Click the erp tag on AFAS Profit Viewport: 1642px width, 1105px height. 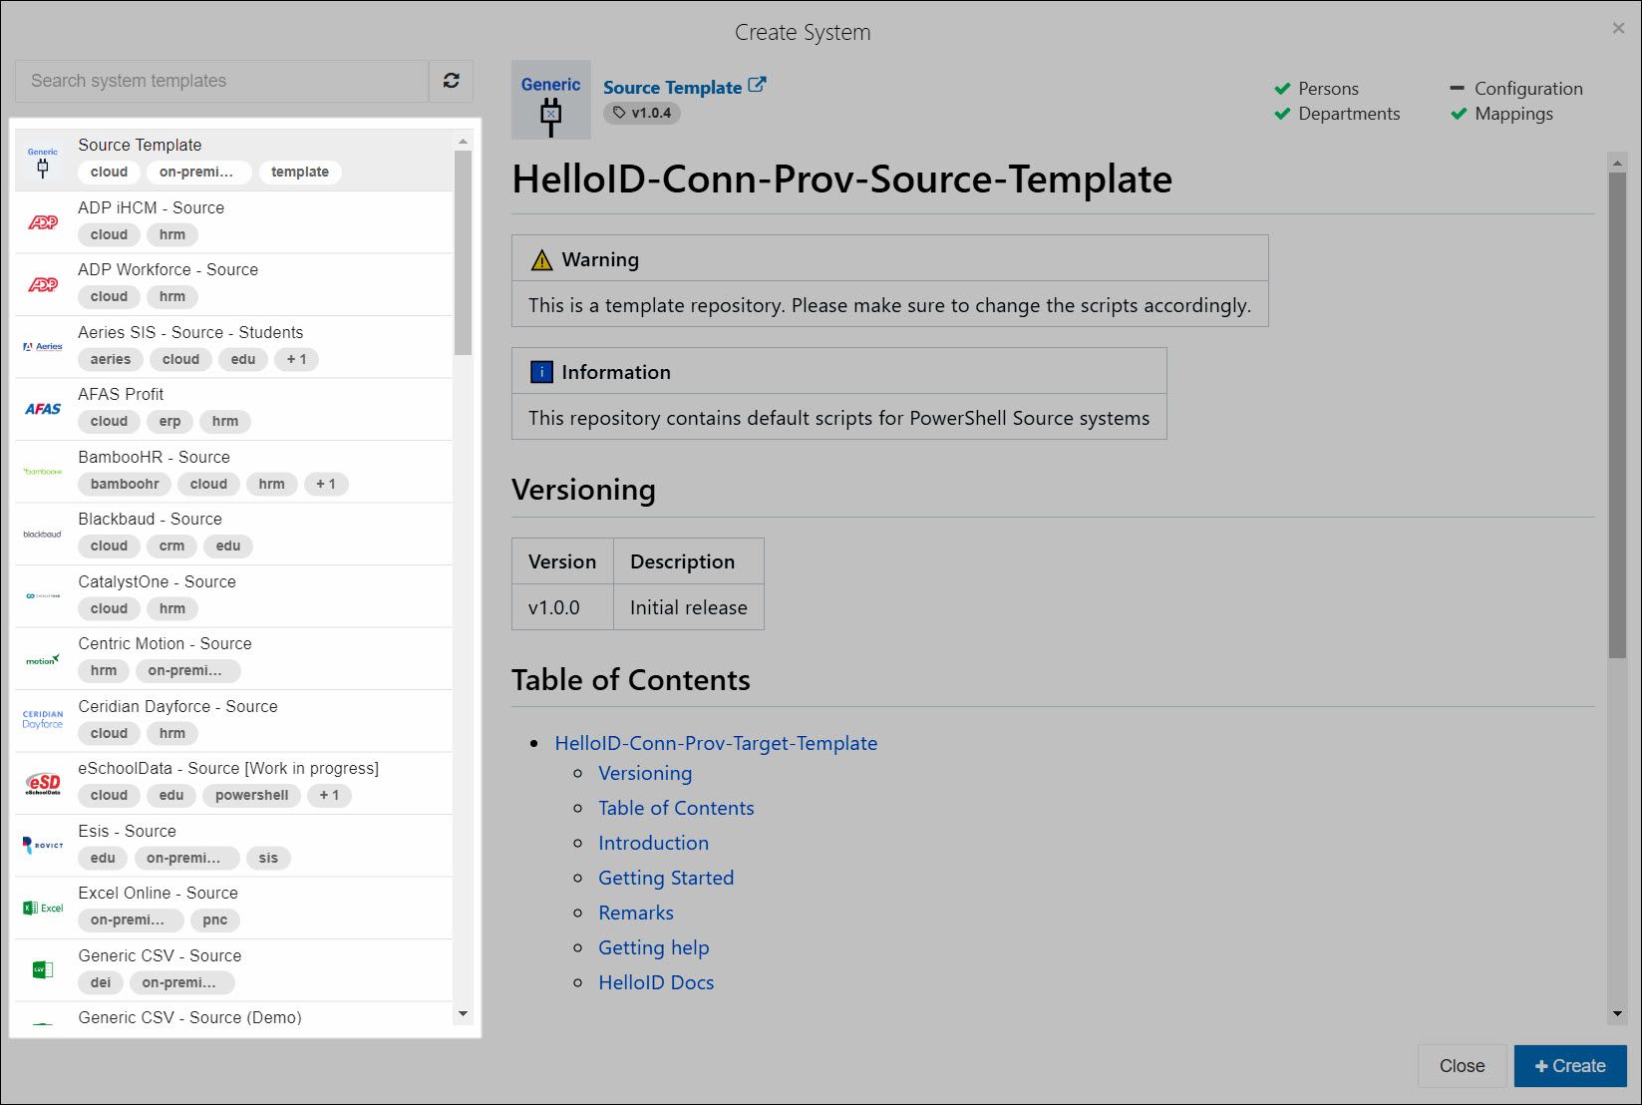[169, 421]
